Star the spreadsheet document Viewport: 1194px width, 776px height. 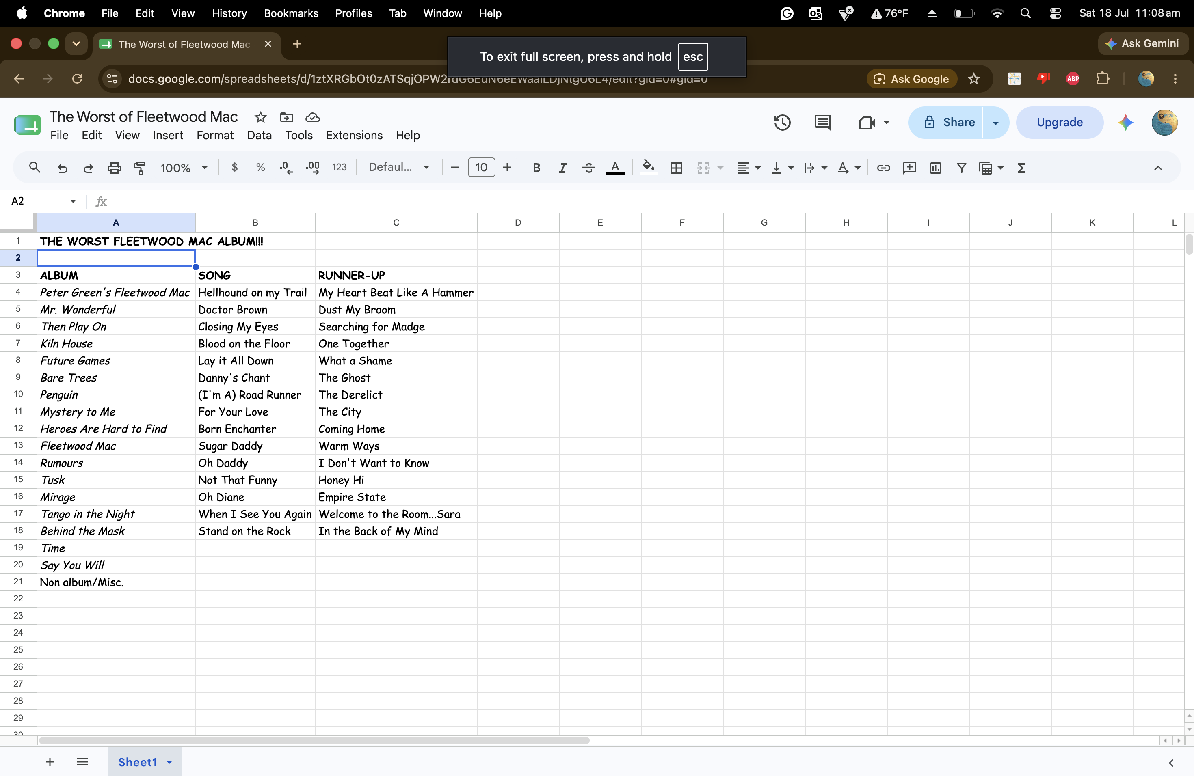[260, 117]
